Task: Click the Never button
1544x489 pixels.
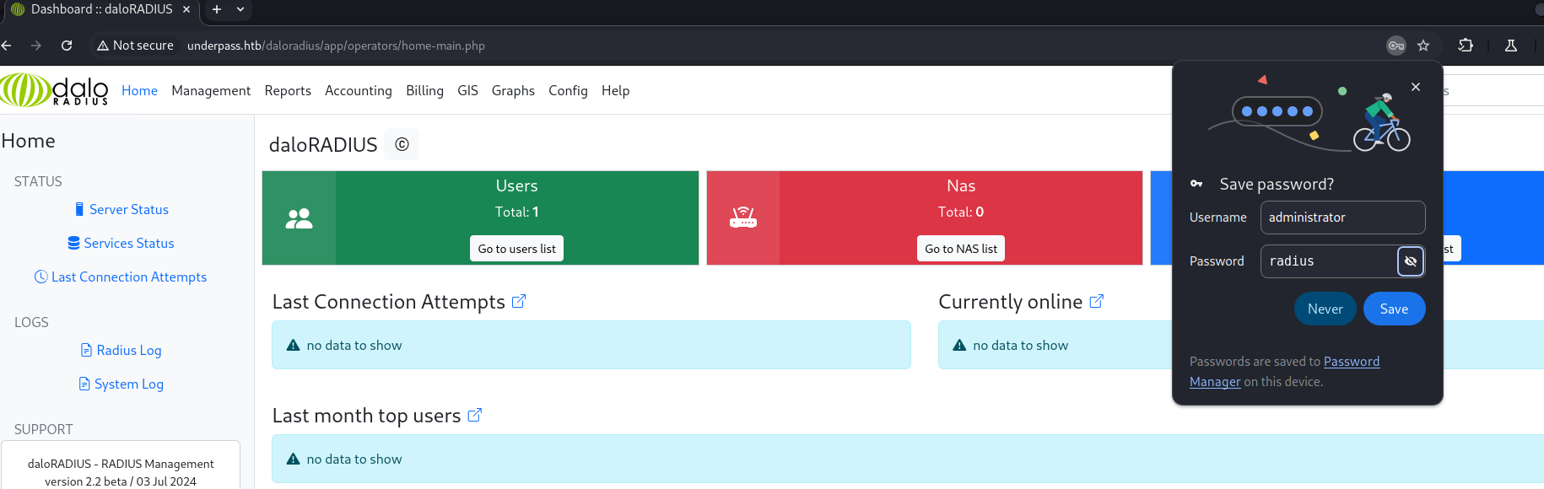Action: 1325,309
